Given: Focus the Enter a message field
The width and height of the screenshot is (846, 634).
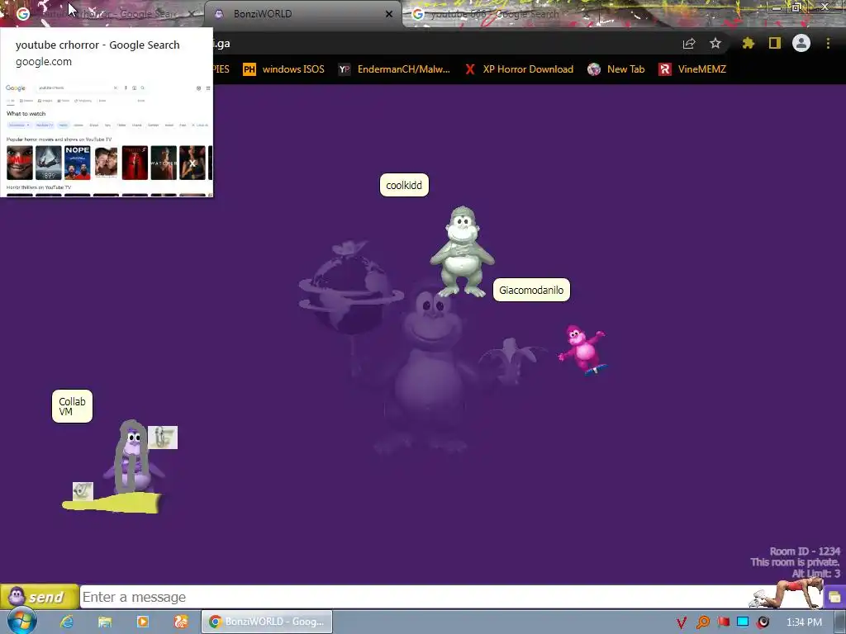Looking at the screenshot, I should pyautogui.click(x=416, y=597).
